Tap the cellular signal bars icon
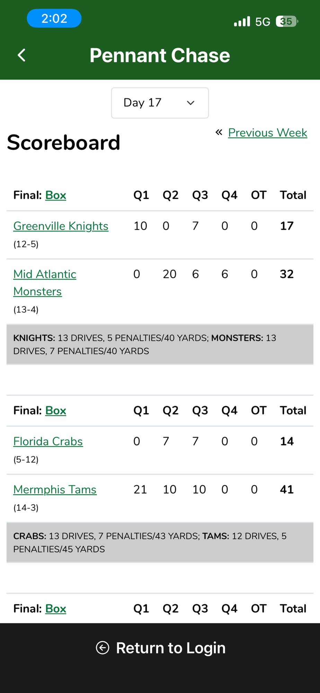 [242, 21]
